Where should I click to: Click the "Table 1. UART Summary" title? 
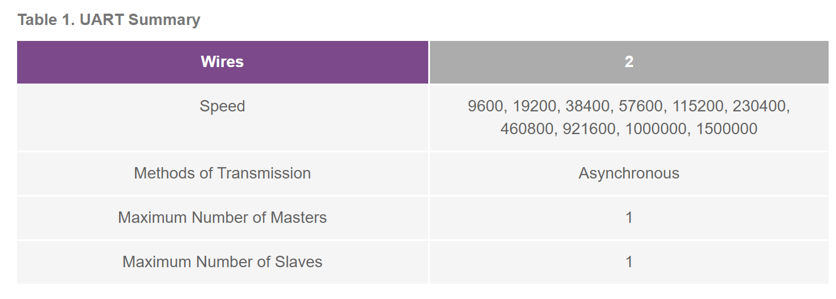click(109, 20)
